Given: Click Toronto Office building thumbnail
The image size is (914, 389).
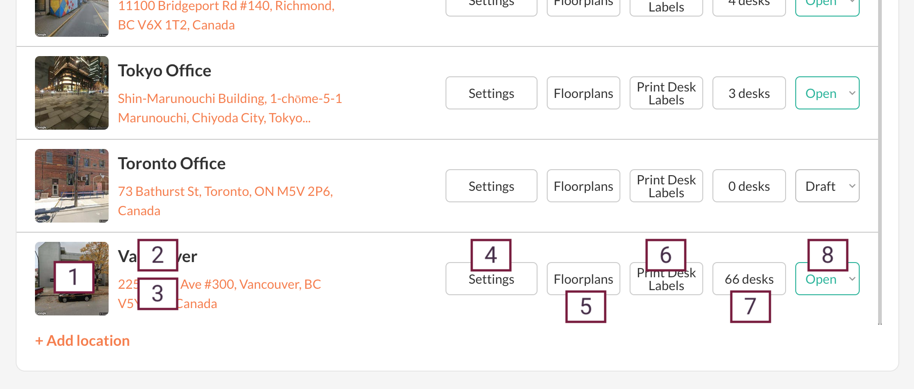Looking at the screenshot, I should point(72,186).
